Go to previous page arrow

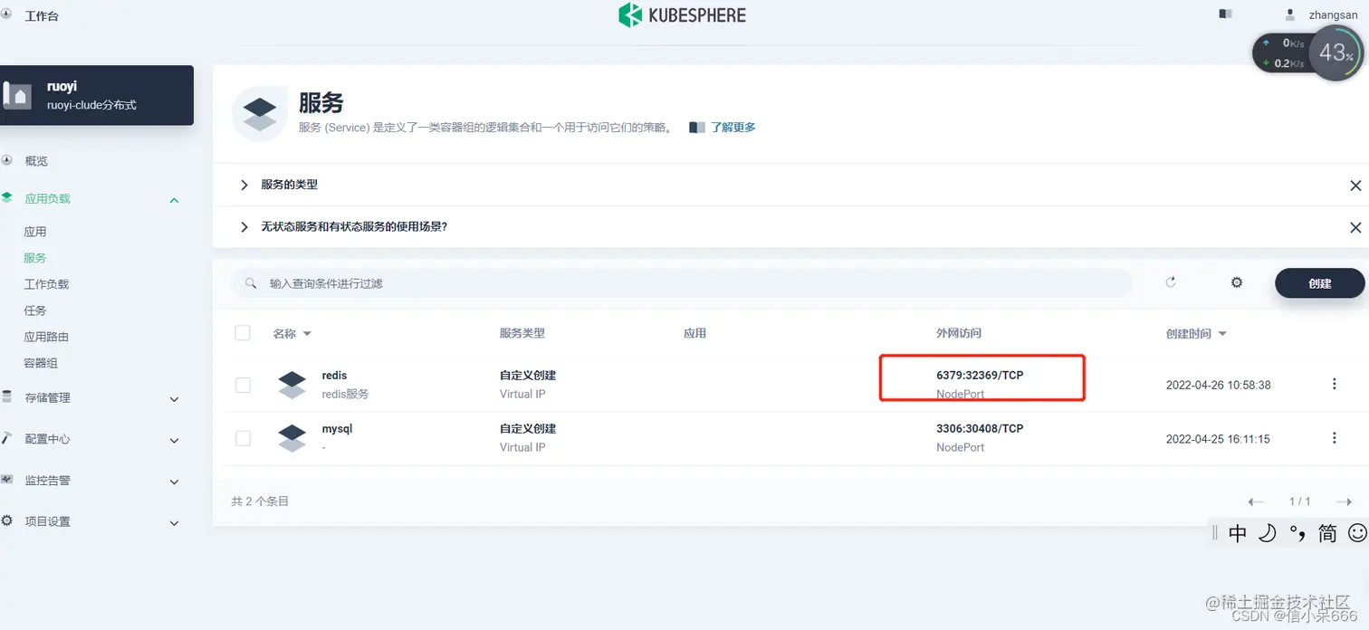click(x=1256, y=501)
